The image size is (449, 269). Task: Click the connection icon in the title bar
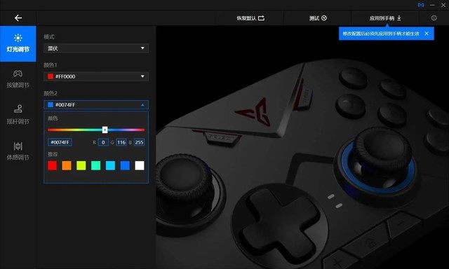tap(421, 5)
